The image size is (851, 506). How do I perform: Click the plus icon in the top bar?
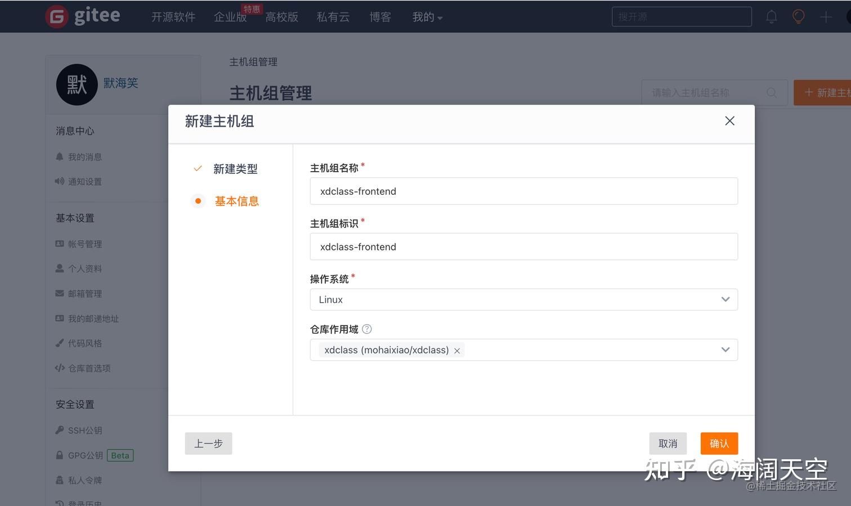coord(826,16)
